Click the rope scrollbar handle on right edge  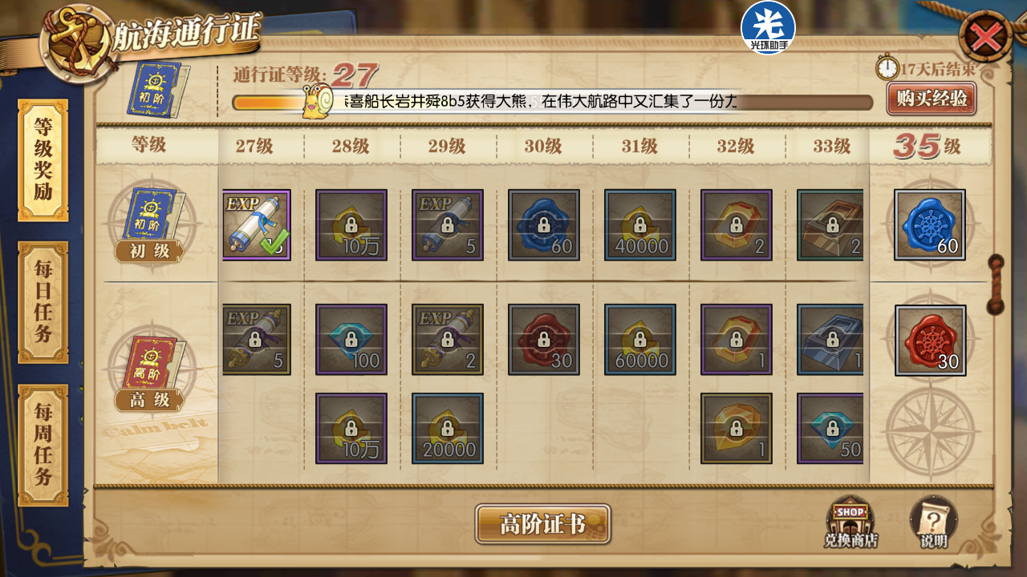tap(996, 285)
